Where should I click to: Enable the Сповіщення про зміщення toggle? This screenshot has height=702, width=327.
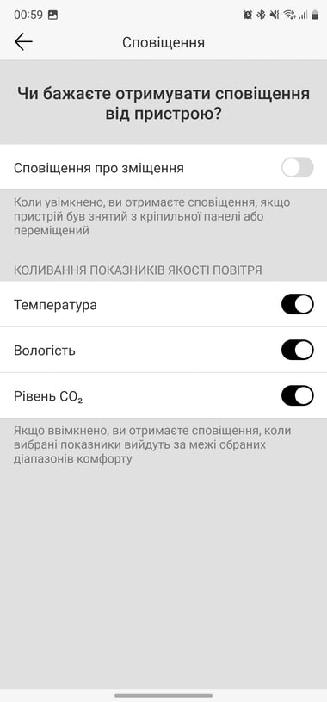click(298, 168)
